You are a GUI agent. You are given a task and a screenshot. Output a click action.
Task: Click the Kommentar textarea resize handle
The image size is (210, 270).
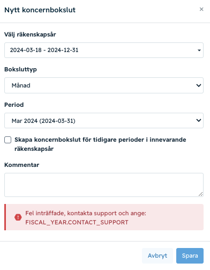click(200, 194)
